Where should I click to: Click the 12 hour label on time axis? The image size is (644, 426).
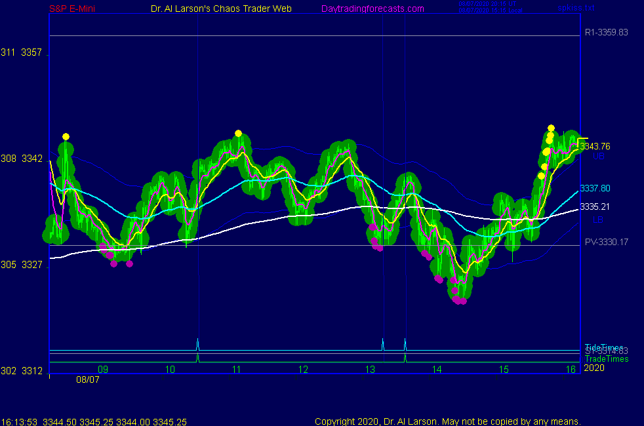pyautogui.click(x=303, y=370)
